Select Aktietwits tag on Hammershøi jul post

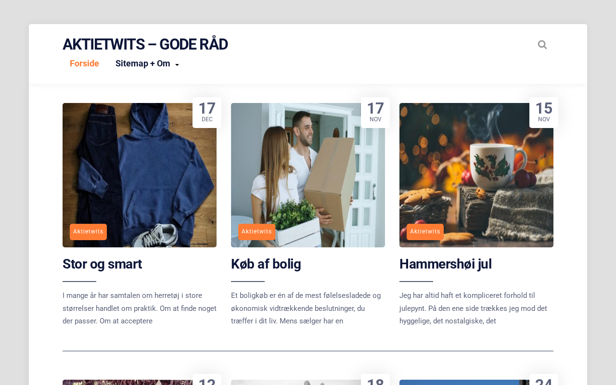click(x=425, y=231)
